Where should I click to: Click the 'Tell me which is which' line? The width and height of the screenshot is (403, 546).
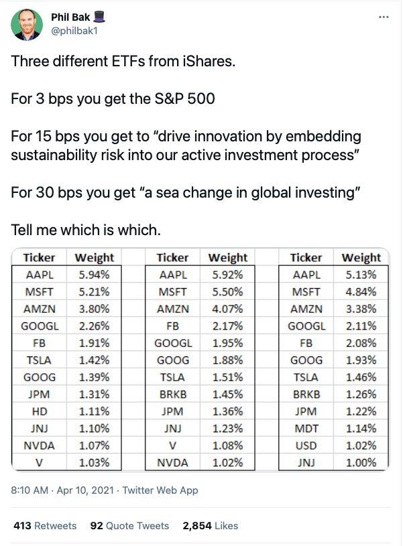pyautogui.click(x=86, y=230)
